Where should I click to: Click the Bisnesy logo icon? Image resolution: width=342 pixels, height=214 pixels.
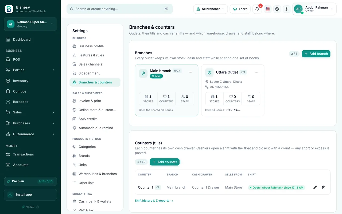tap(9, 9)
